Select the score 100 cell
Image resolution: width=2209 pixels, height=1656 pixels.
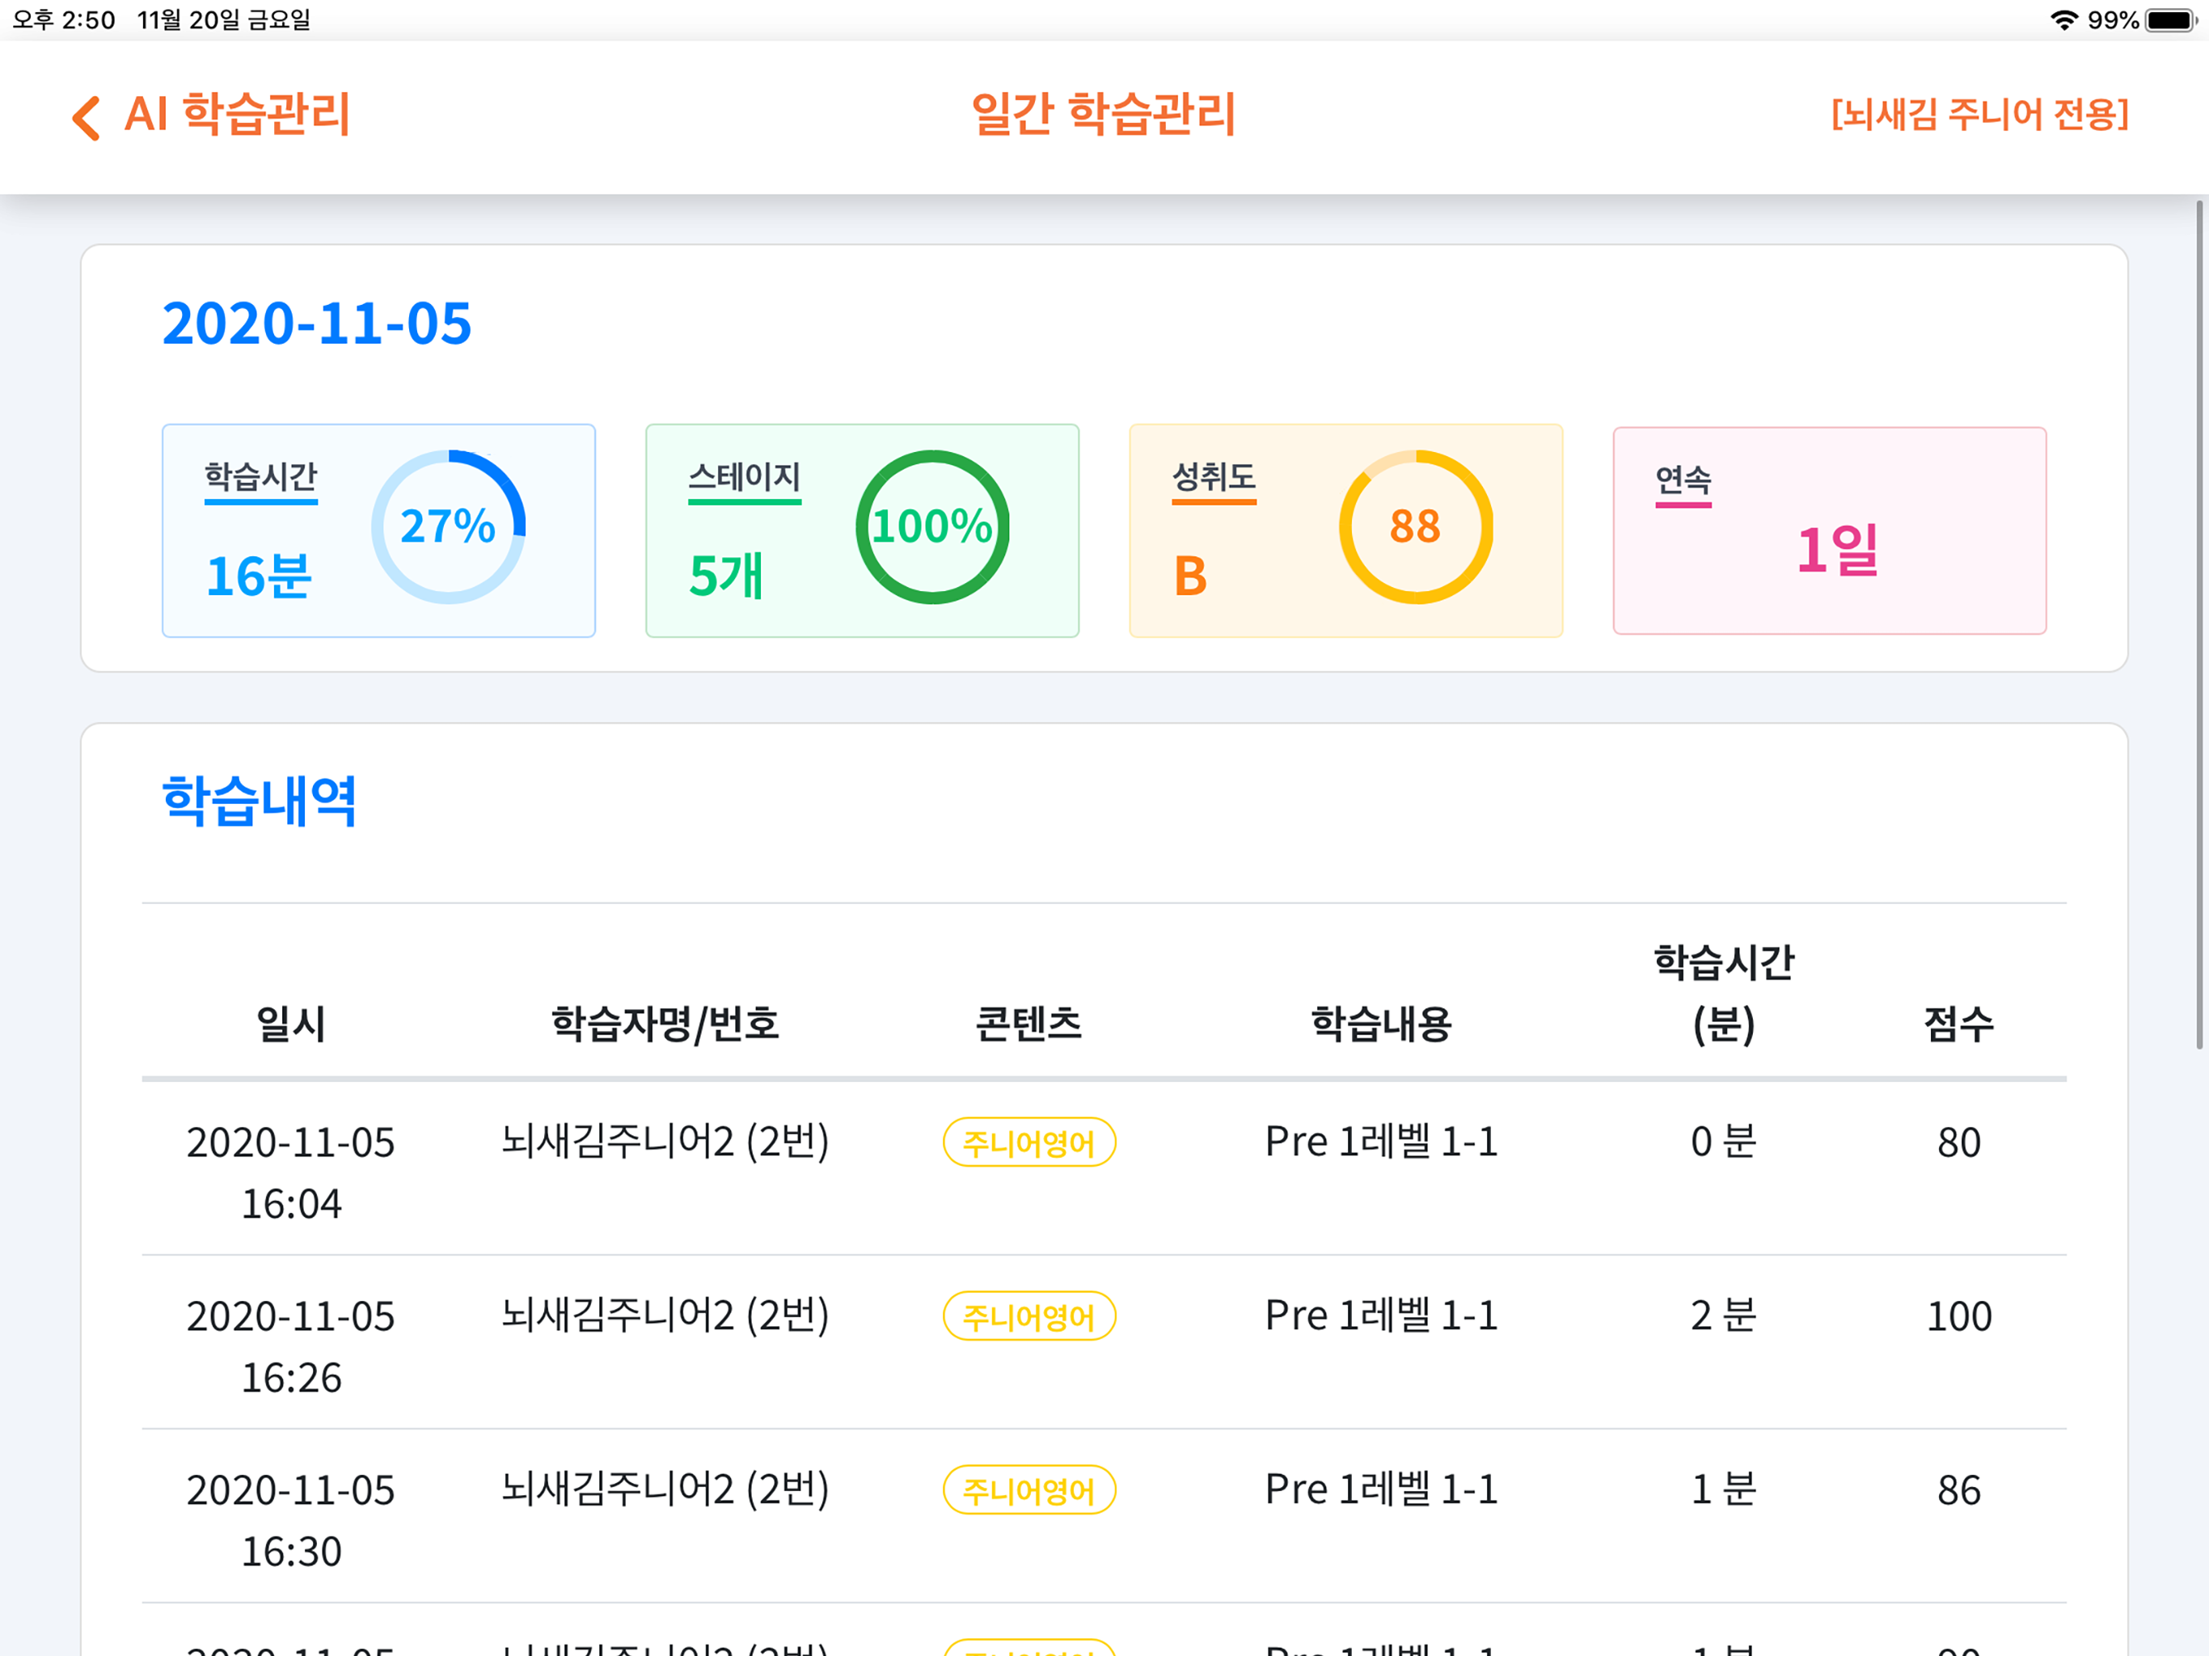pos(1958,1316)
